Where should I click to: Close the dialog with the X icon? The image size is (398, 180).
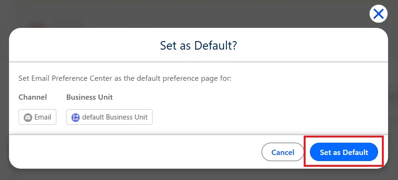[378, 14]
